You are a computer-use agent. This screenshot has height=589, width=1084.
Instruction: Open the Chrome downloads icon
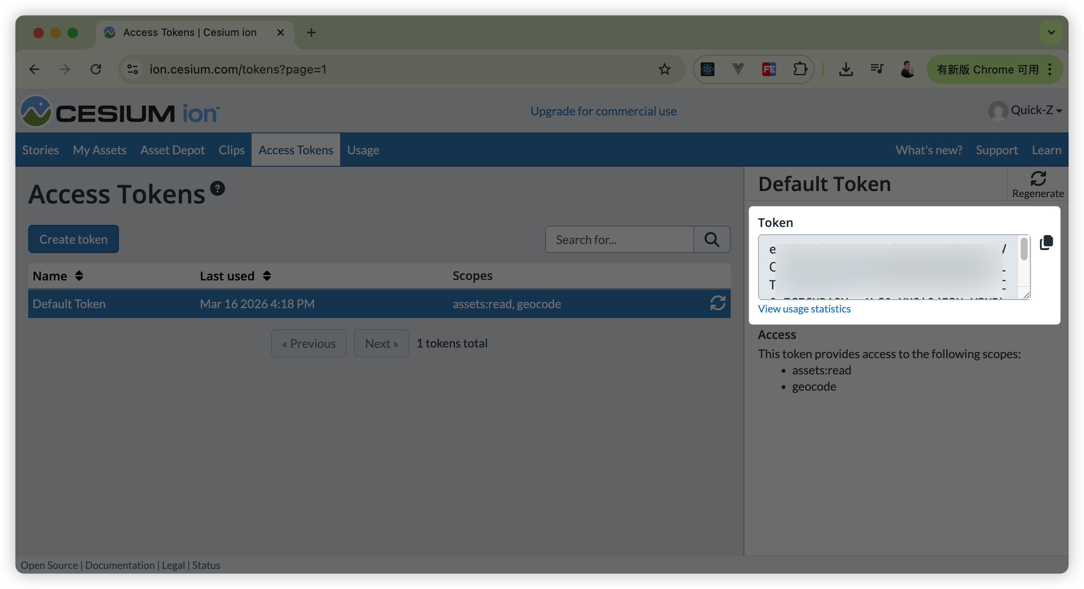[846, 69]
